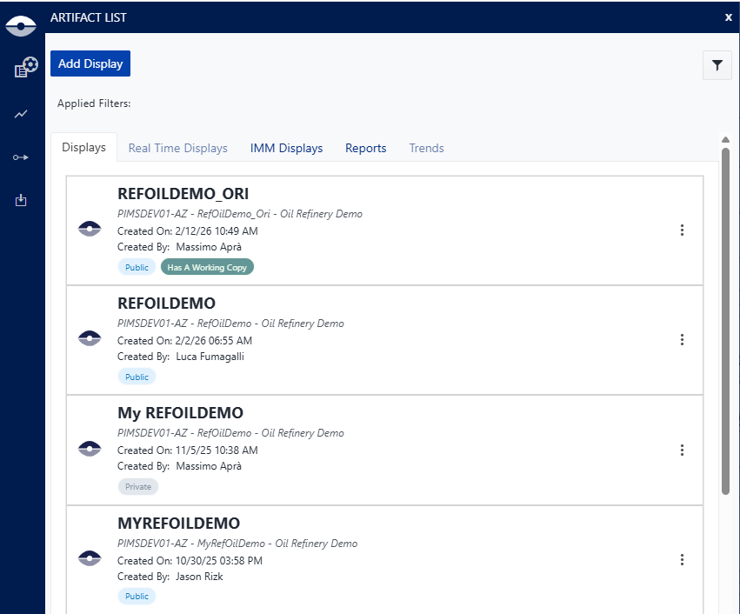Click the connector arrow sidebar icon
Image resolution: width=740 pixels, height=614 pixels.
21,157
